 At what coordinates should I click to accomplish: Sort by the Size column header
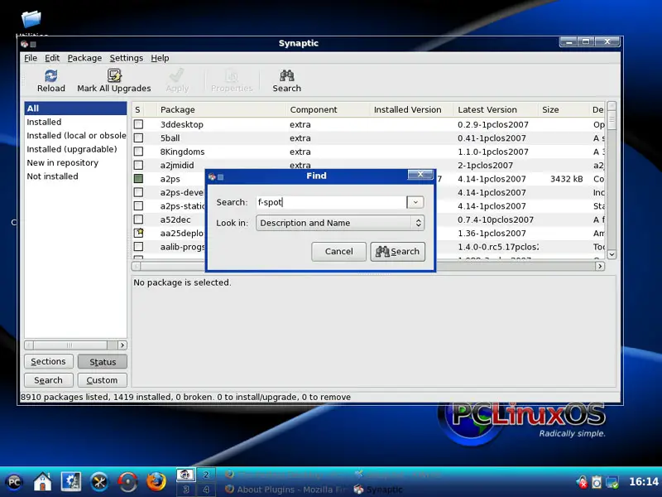point(564,109)
